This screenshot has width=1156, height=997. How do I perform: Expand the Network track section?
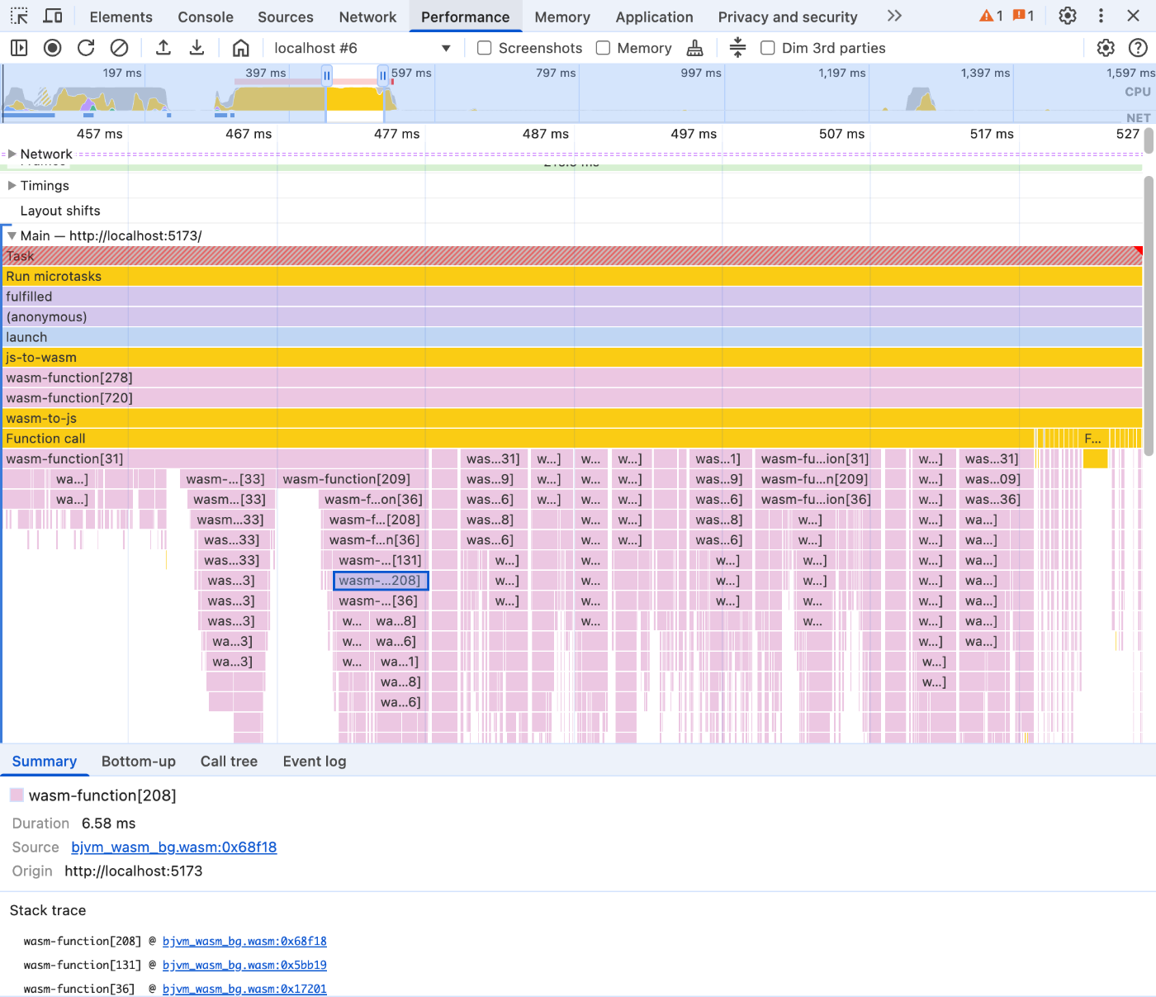point(12,154)
